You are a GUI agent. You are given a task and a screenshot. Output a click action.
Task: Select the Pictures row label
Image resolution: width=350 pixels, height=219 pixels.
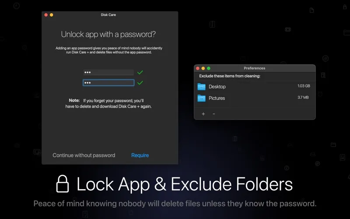click(217, 98)
